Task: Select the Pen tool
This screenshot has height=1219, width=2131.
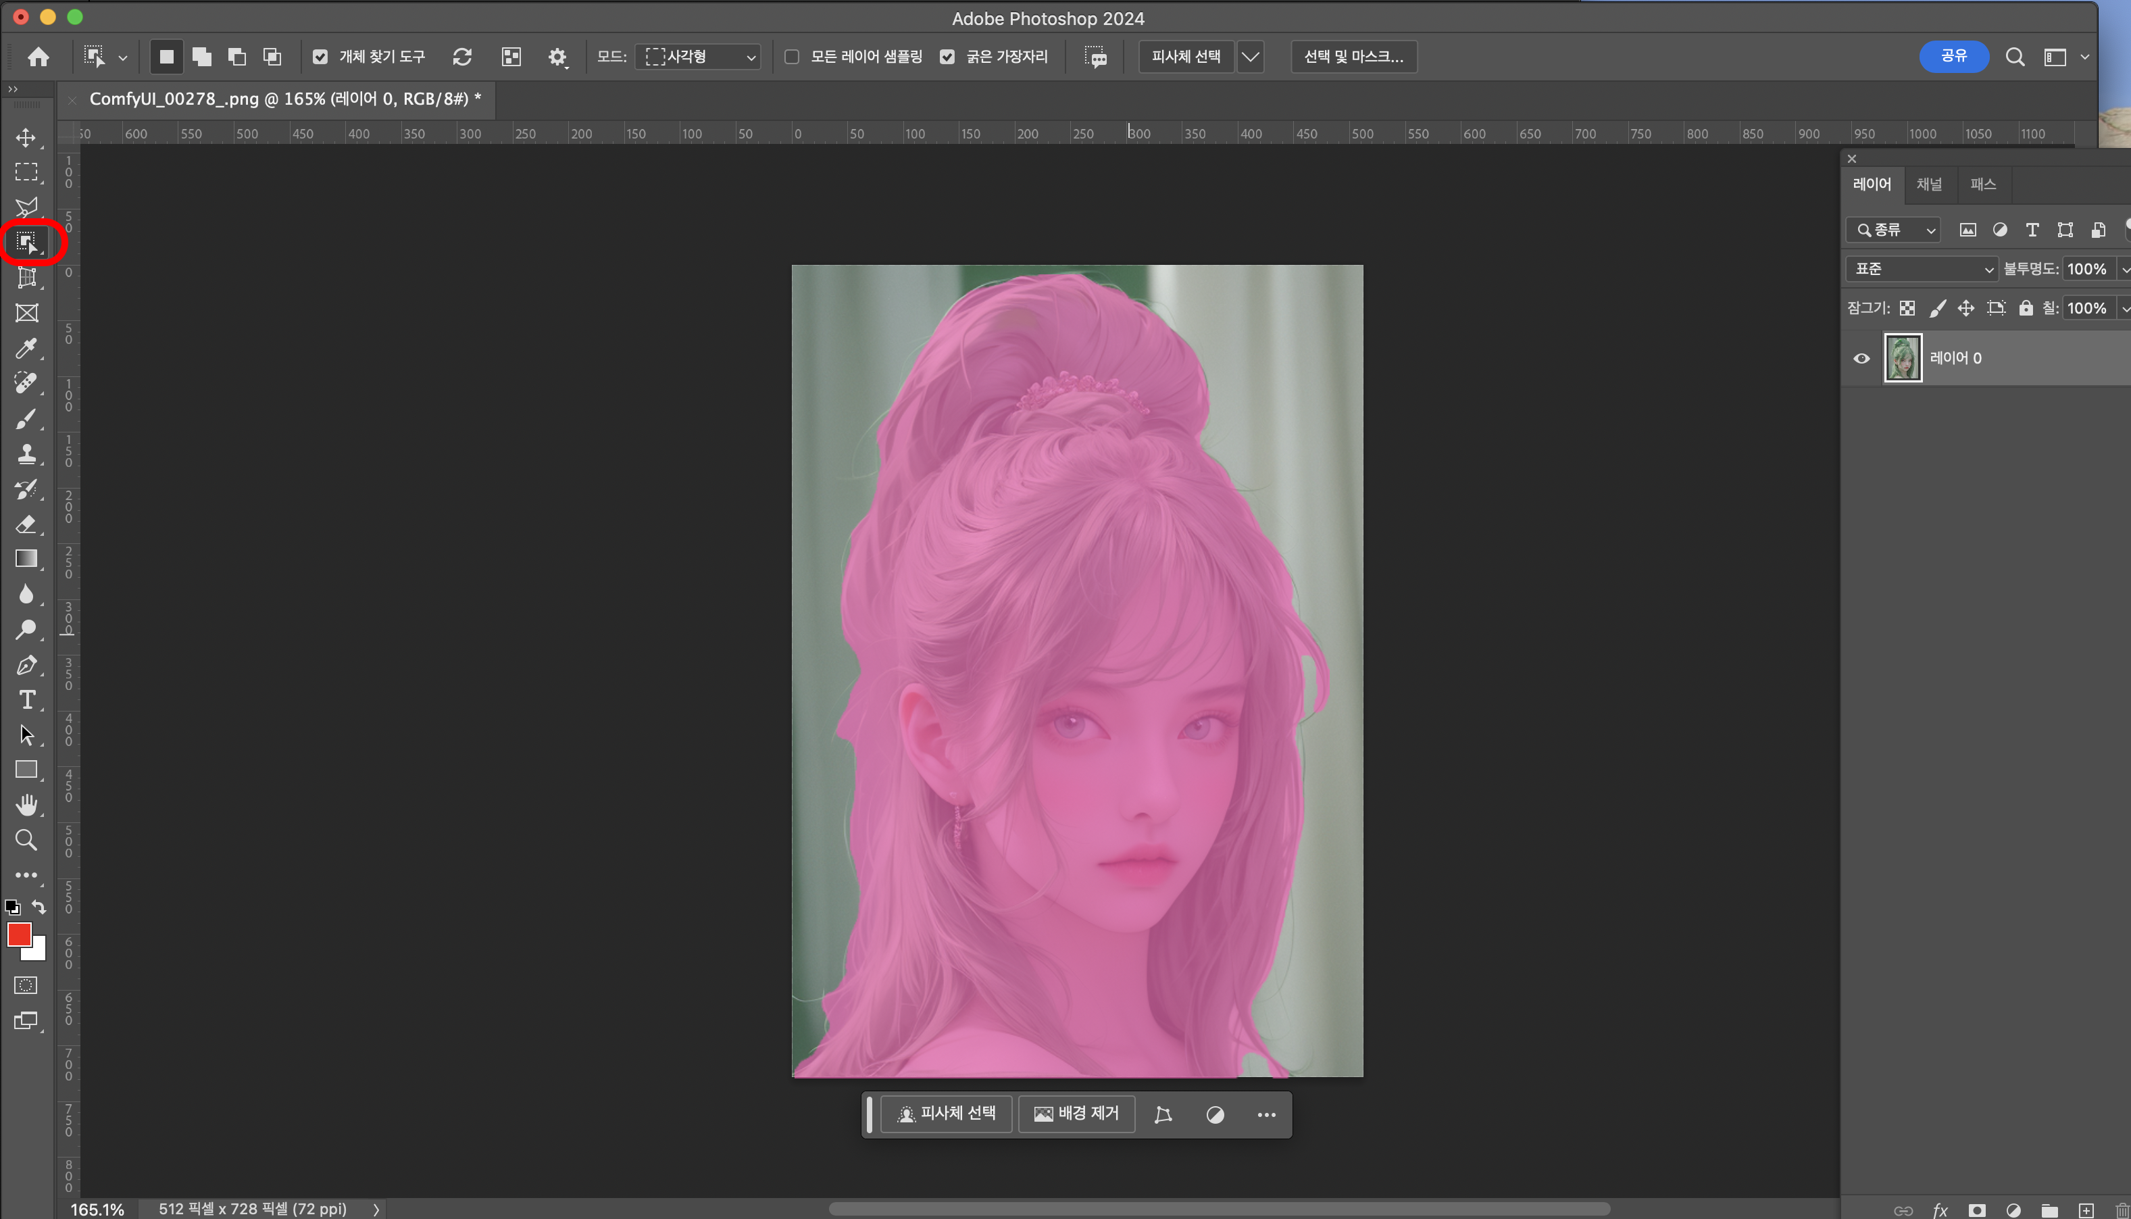Action: click(x=26, y=665)
